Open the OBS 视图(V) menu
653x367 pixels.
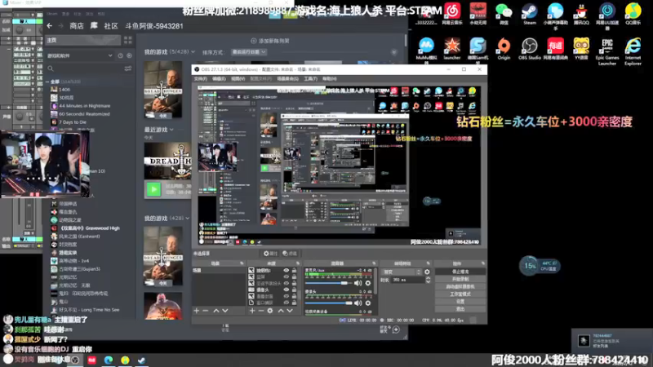pyautogui.click(x=238, y=78)
